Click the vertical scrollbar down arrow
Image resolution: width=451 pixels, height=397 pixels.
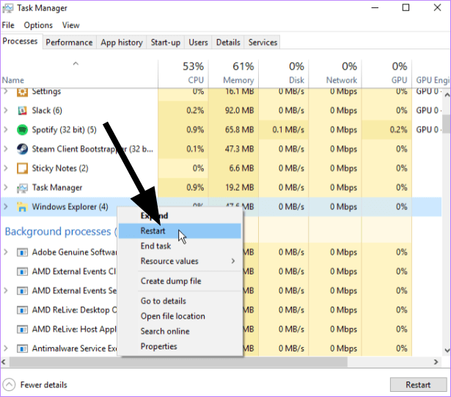447,350
